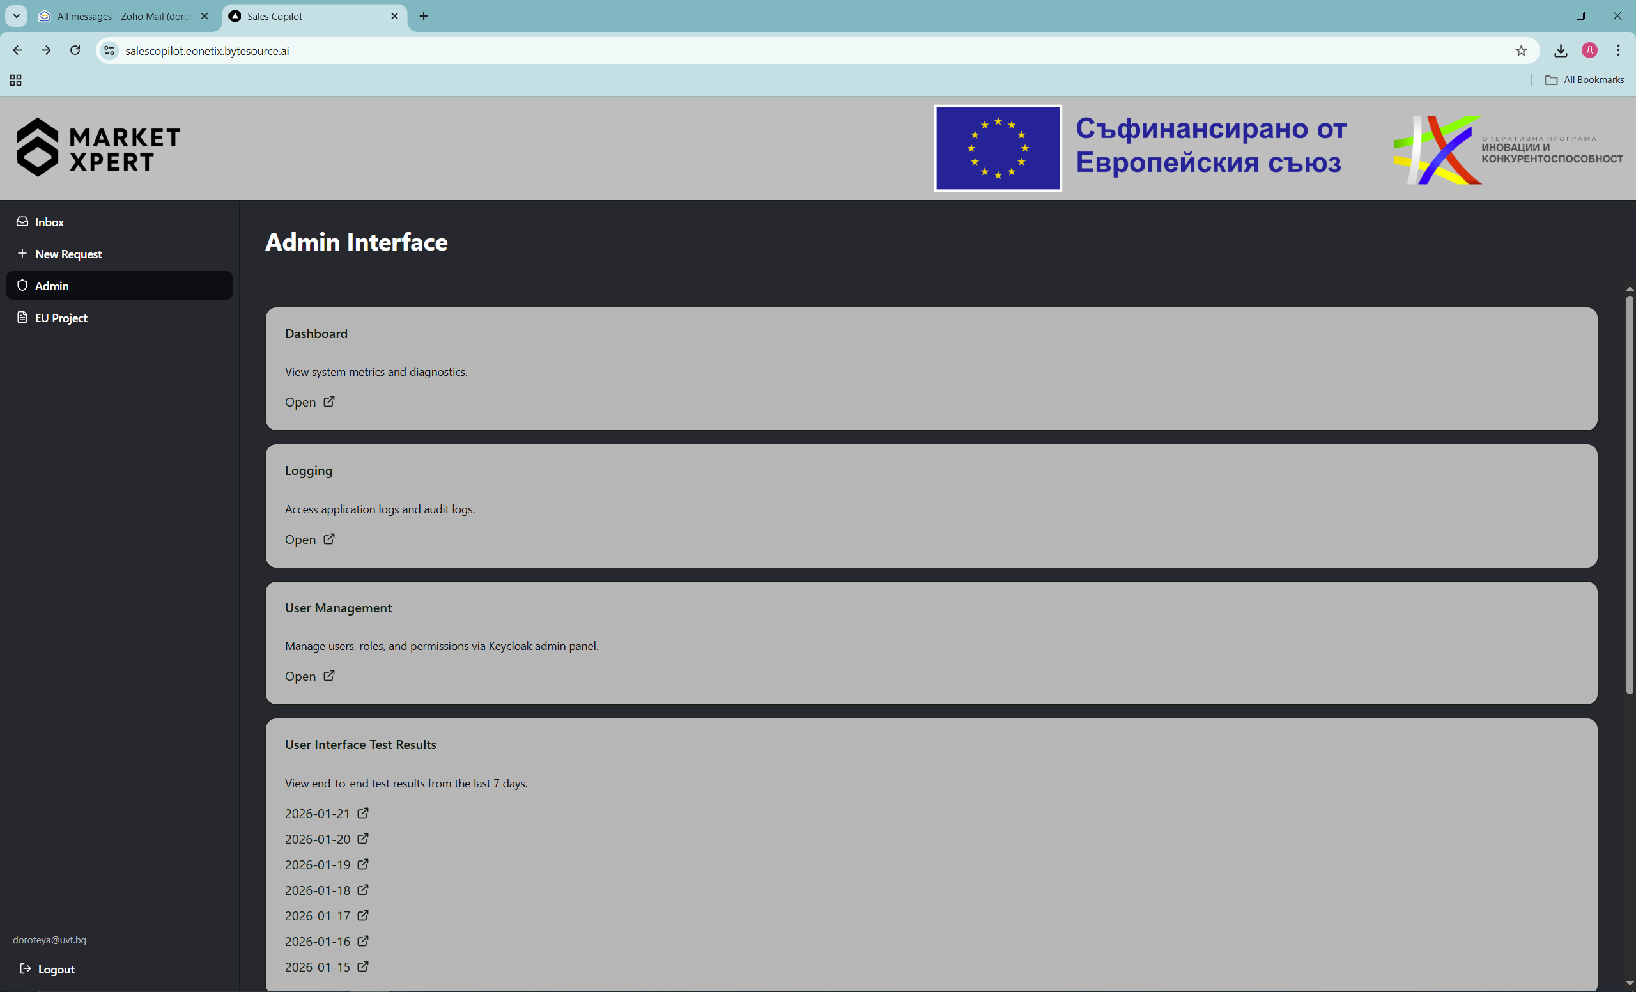Click the Logout icon
This screenshot has height=992, width=1636.
coord(25,968)
